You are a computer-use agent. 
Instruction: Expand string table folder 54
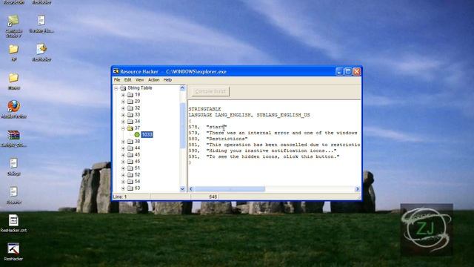click(123, 182)
